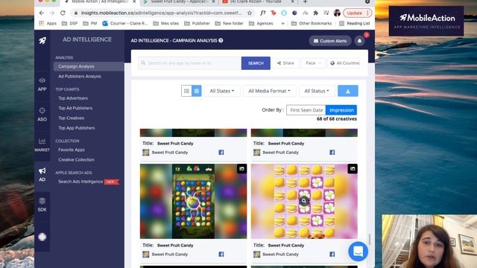
Task: Bookmark this page with the star icon
Action: (x=250, y=13)
